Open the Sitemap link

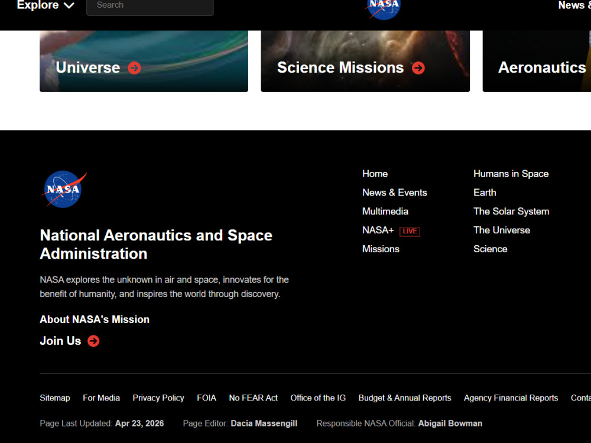pyautogui.click(x=54, y=398)
